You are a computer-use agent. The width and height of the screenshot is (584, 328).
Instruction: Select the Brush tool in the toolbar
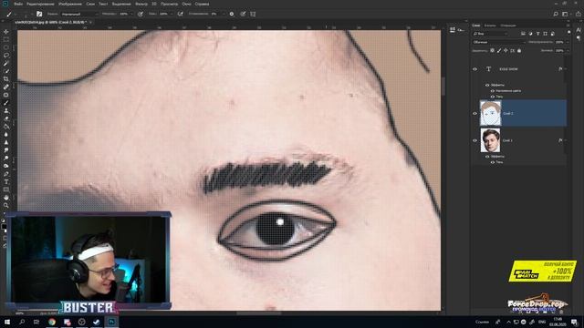point(6,103)
